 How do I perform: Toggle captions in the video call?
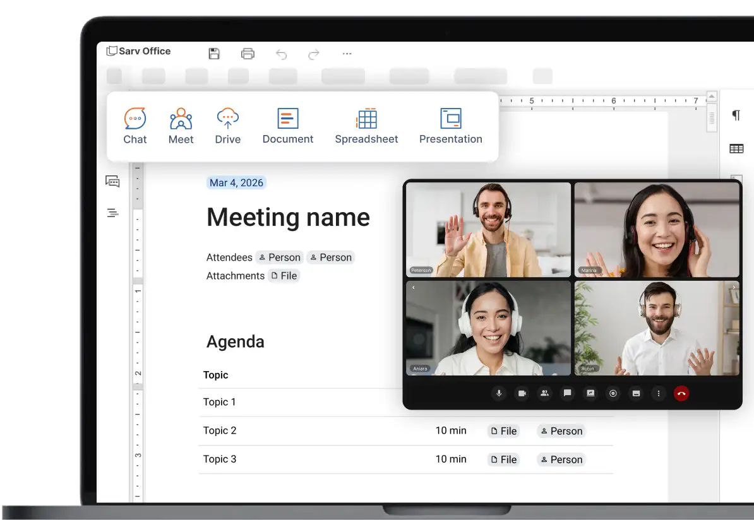[x=636, y=393]
